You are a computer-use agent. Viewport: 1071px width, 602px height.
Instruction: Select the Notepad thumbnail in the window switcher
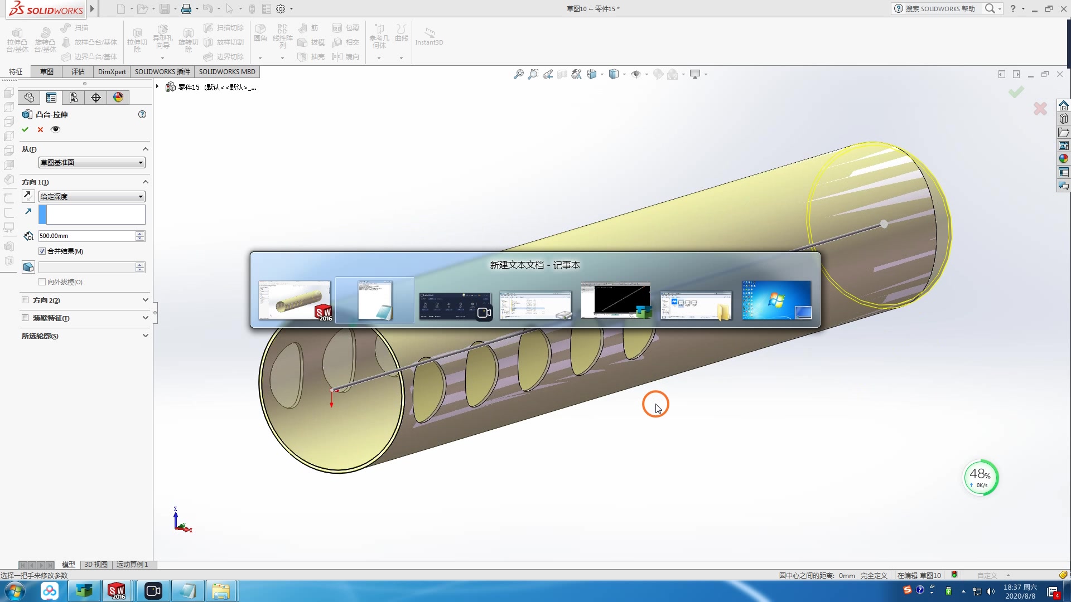[x=375, y=300]
